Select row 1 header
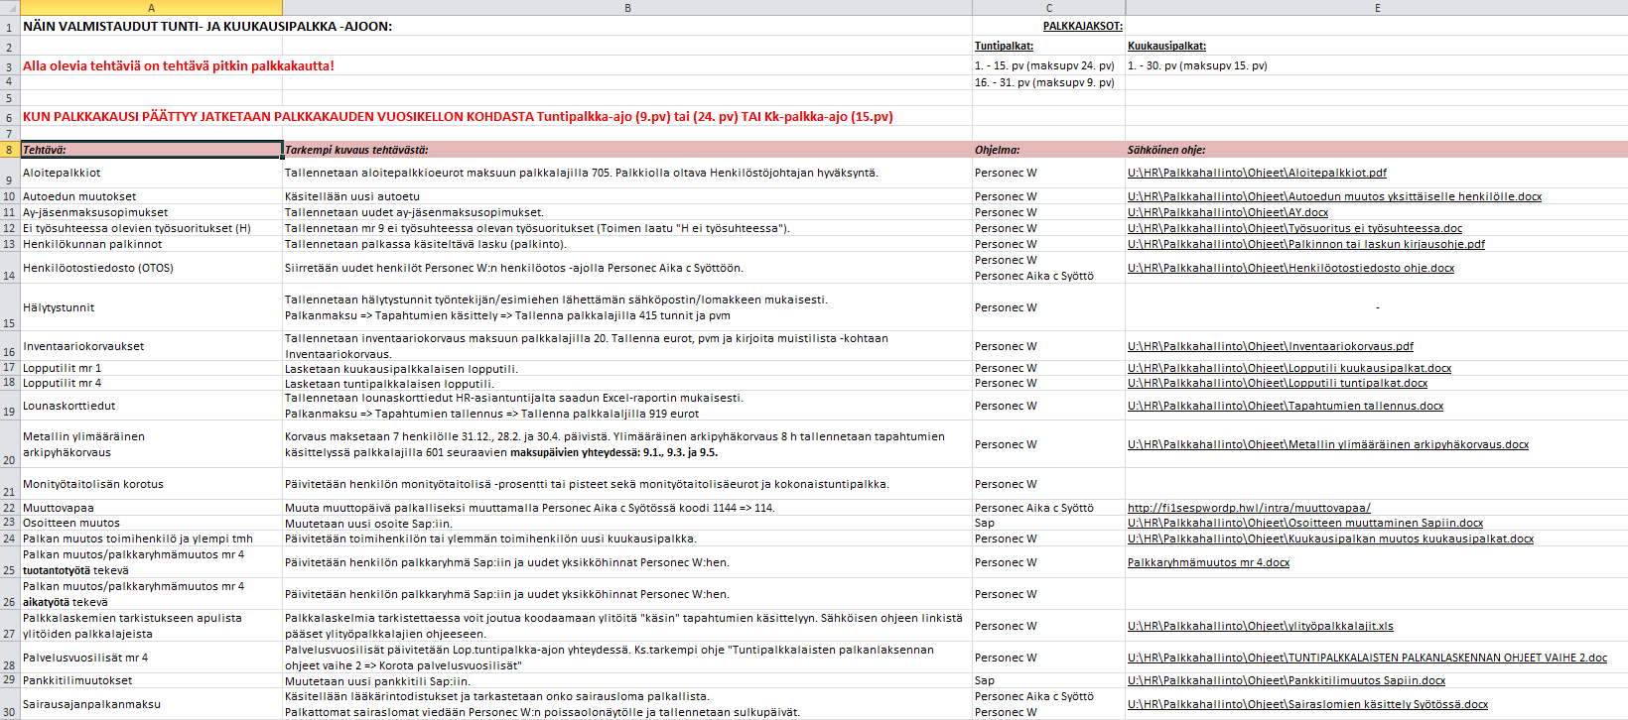 tap(9, 27)
